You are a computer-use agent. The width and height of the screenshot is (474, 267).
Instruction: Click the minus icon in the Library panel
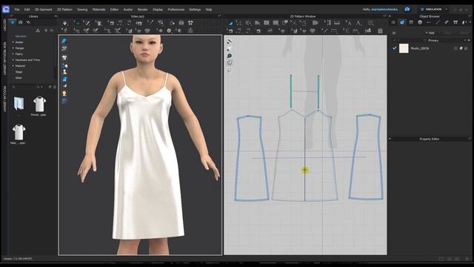pyautogui.click(x=52, y=30)
